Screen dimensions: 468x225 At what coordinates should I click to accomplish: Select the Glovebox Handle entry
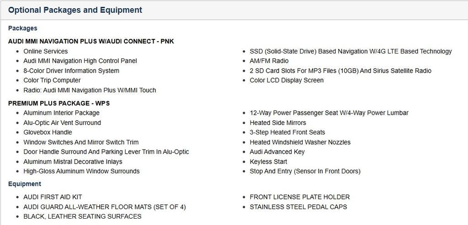(48, 133)
